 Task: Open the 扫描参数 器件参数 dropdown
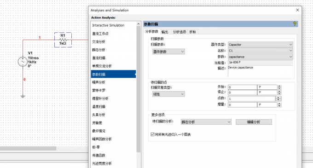[x=168, y=52]
